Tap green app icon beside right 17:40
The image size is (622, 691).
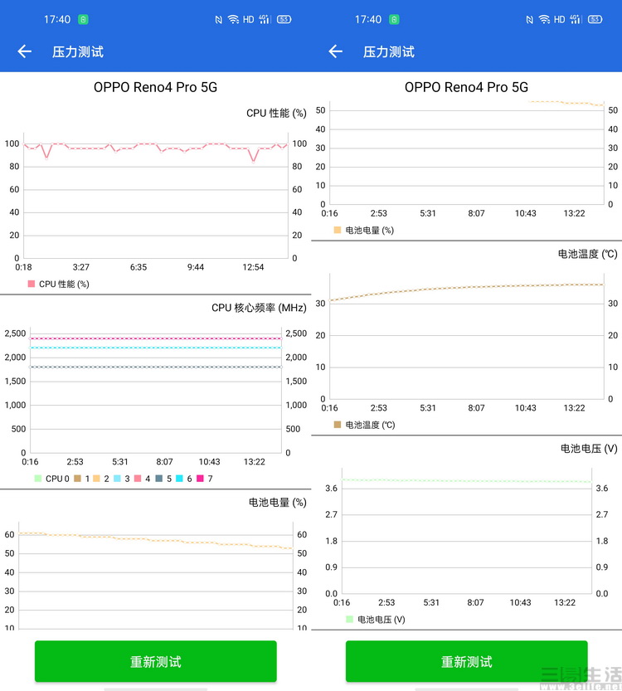point(394,19)
